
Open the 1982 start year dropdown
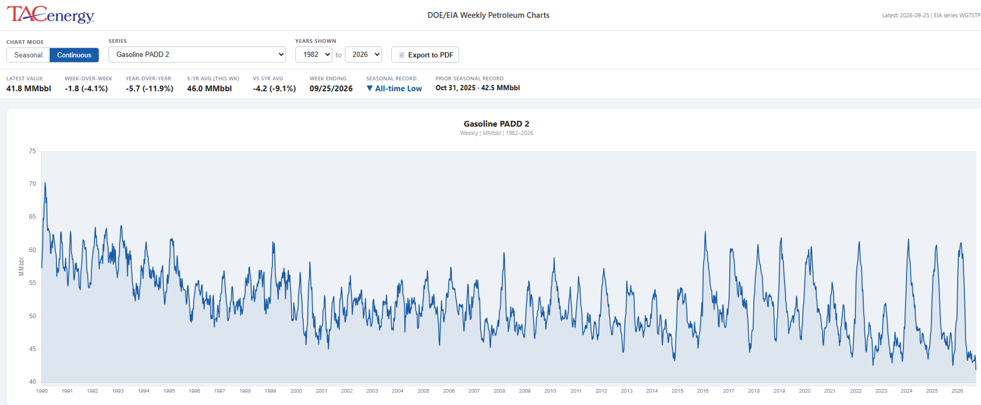(x=314, y=54)
